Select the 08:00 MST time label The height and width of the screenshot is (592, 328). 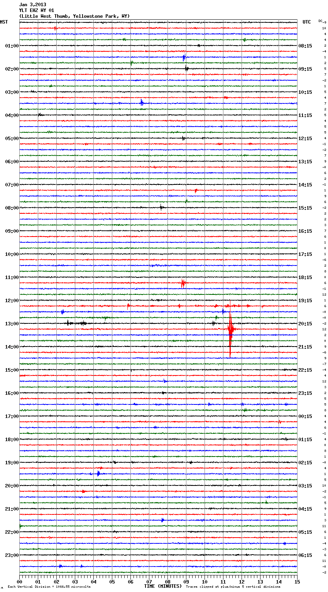tap(12, 208)
